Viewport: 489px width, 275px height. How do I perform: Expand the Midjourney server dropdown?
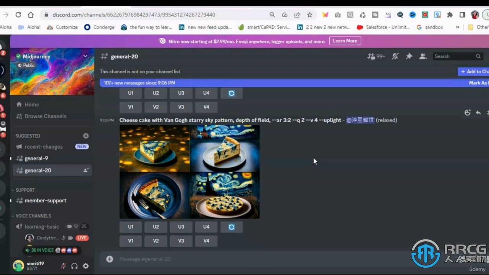coord(85,56)
